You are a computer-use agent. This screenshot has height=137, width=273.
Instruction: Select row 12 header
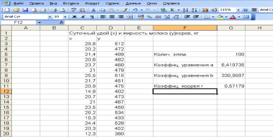point(6,91)
